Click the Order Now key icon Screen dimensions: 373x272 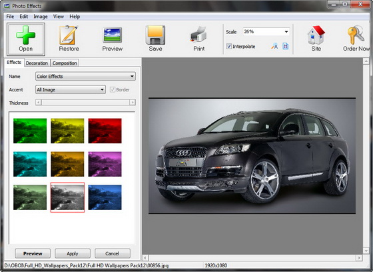(356, 35)
